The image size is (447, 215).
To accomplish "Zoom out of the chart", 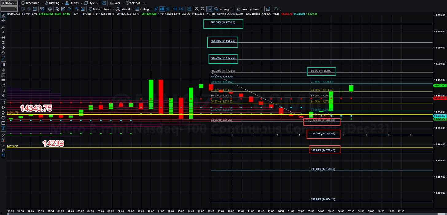I will pyautogui.click(x=203, y=9).
